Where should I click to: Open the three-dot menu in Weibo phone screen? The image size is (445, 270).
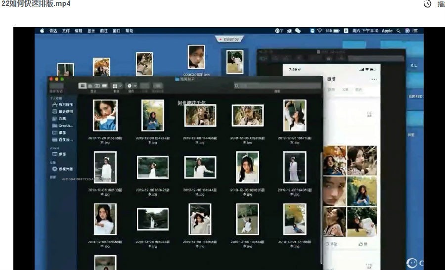(374, 79)
